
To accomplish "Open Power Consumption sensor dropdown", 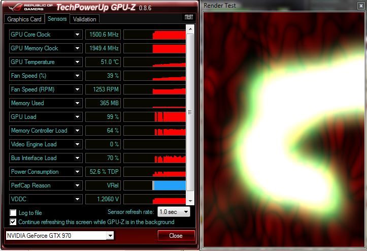I will tap(77, 172).
